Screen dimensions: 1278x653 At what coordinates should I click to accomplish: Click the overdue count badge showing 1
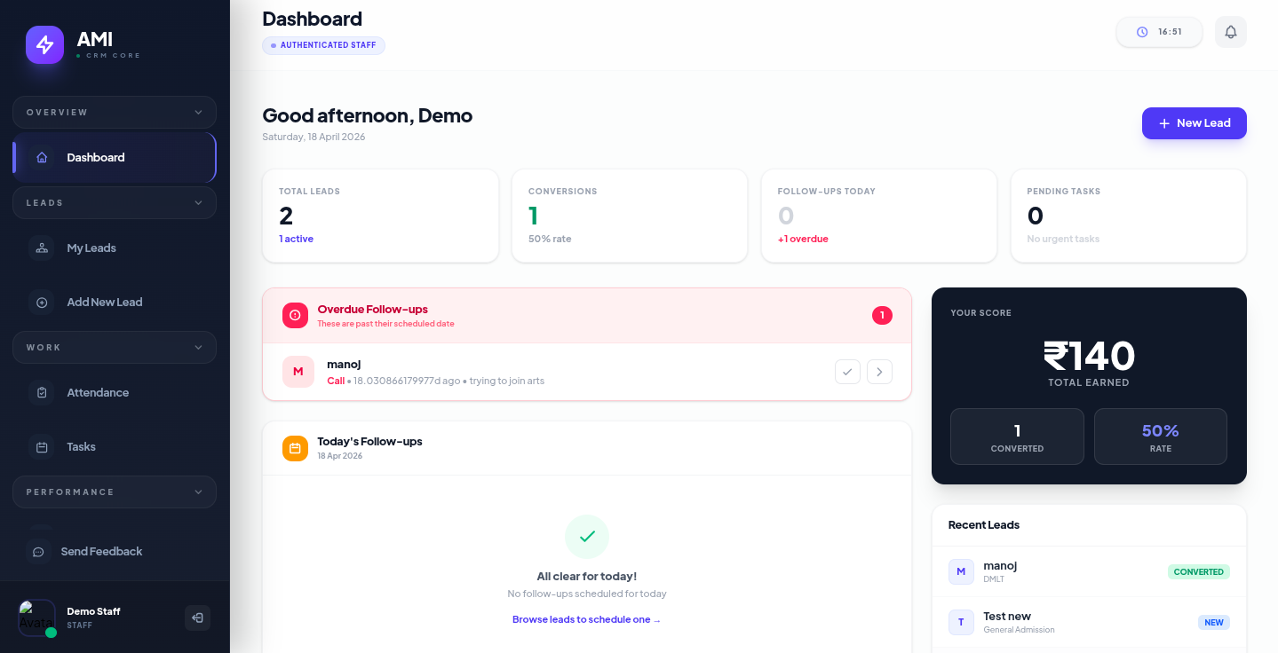pos(882,315)
